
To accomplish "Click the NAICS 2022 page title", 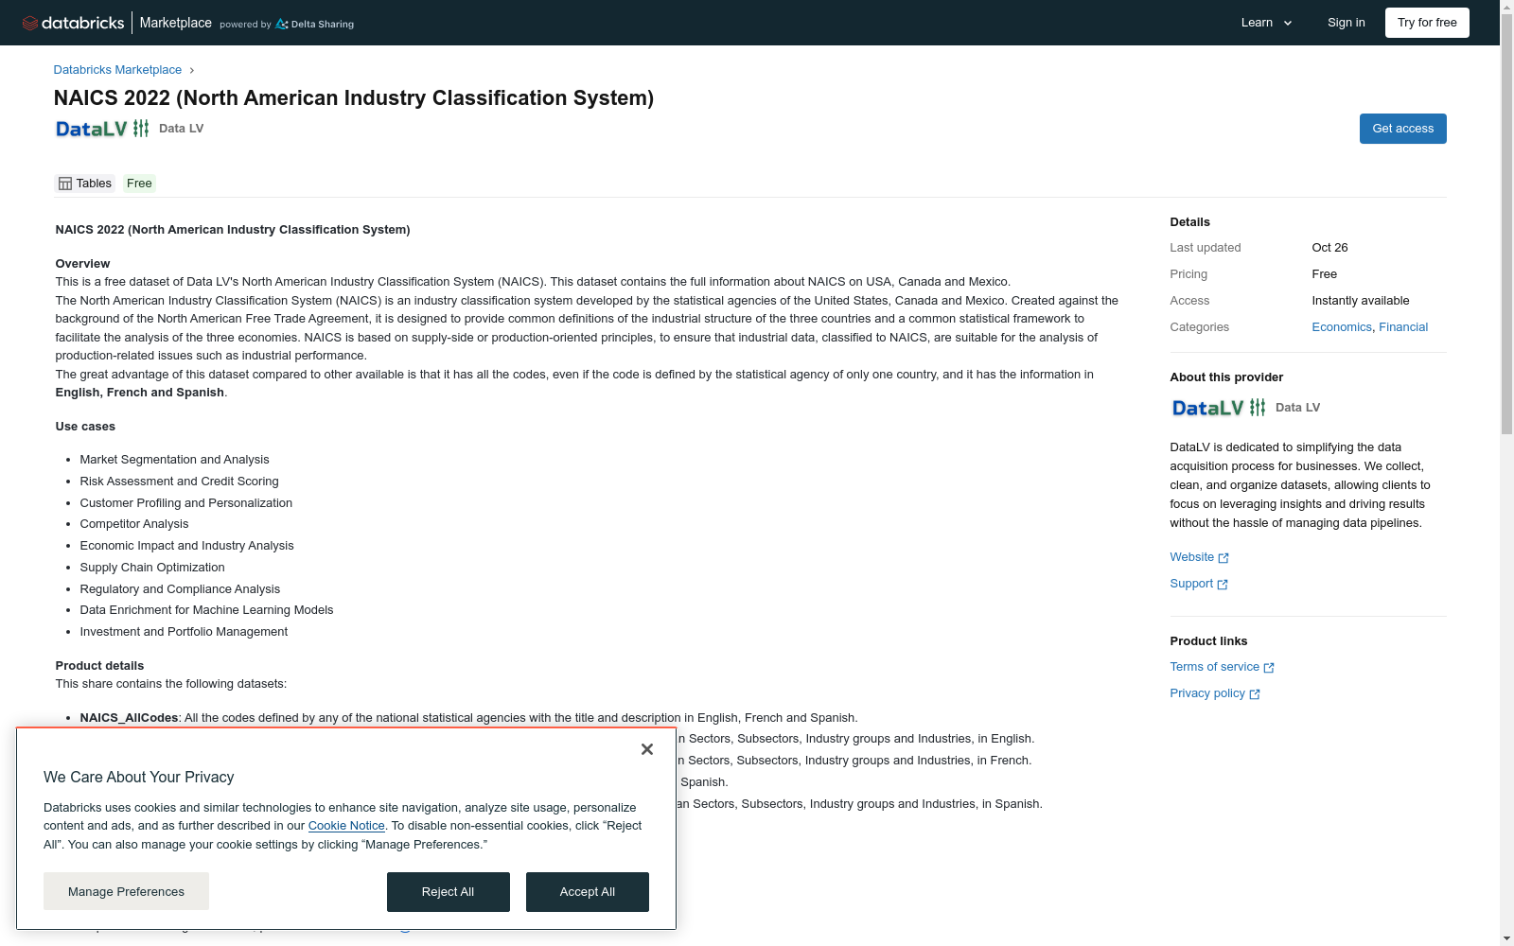I will coord(354,98).
